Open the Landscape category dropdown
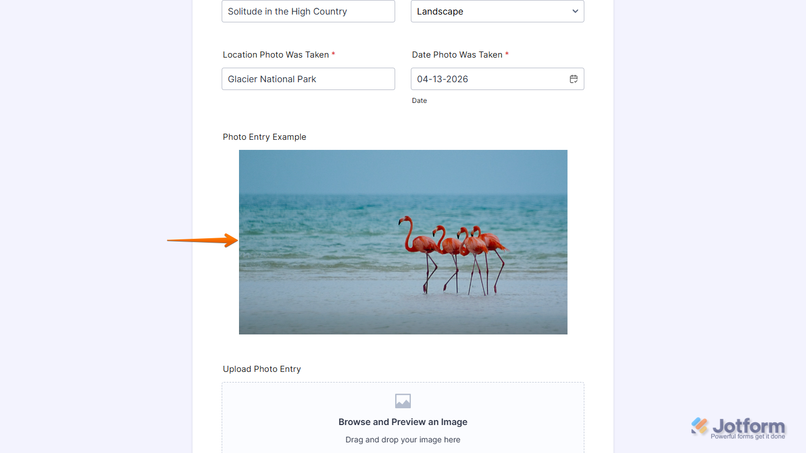 497,11
